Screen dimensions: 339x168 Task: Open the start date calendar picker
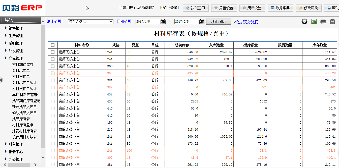pos(163,22)
